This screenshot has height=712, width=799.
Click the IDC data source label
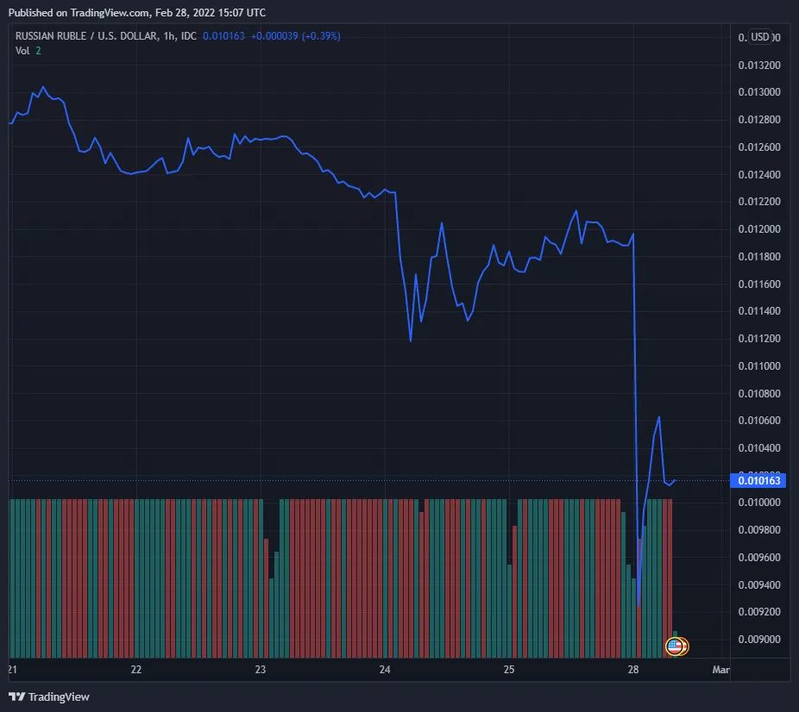pyautogui.click(x=189, y=36)
